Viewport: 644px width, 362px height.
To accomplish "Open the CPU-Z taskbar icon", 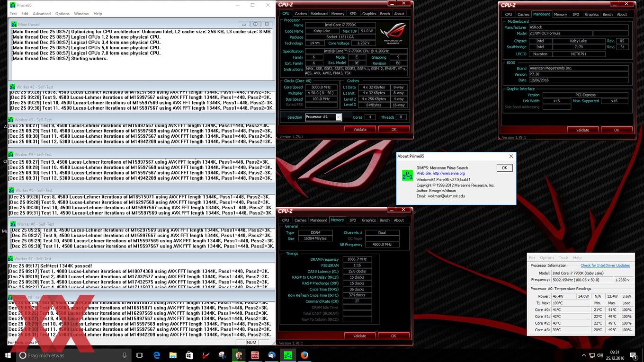I will pos(255,355).
